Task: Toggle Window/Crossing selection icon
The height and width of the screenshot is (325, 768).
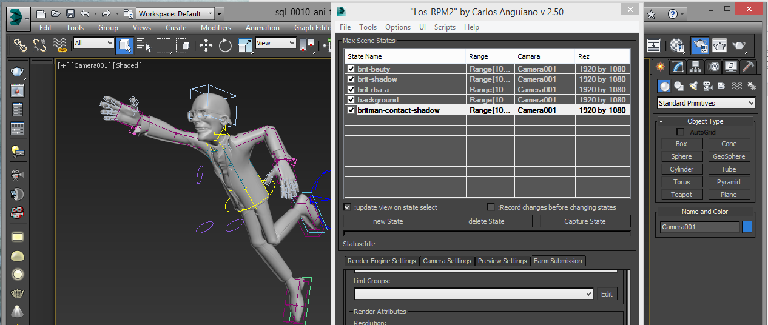Action: [x=181, y=45]
